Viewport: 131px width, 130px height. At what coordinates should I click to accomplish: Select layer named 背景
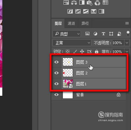(x=80, y=95)
